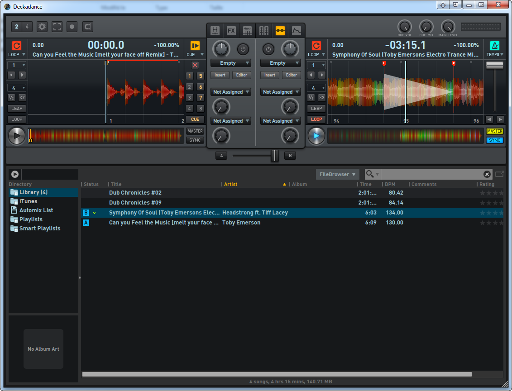
Task: Open the left Empty effect dropdown
Action: pyautogui.click(x=230, y=63)
